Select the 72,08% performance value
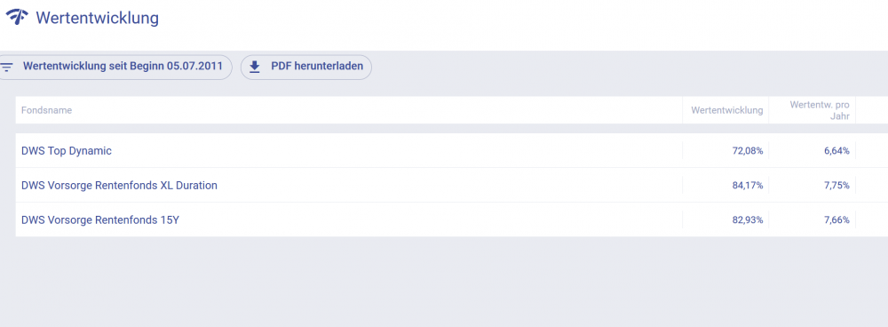 [x=748, y=151]
